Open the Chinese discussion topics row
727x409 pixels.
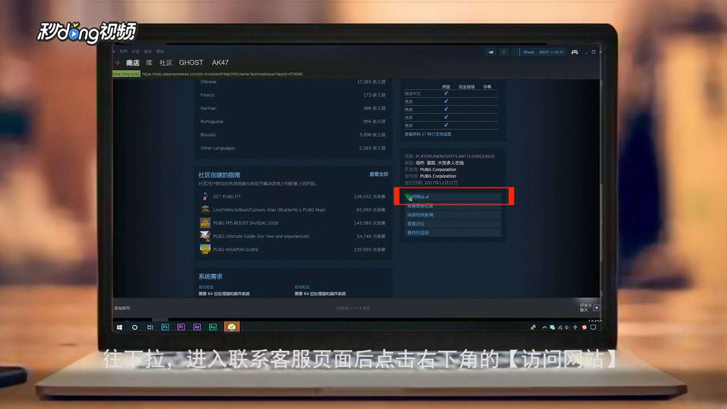(x=293, y=82)
